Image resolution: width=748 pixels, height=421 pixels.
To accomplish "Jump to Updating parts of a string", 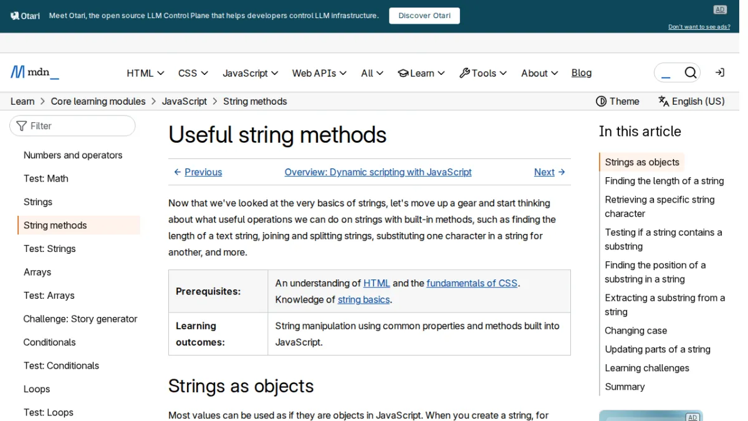I will 658,349.
